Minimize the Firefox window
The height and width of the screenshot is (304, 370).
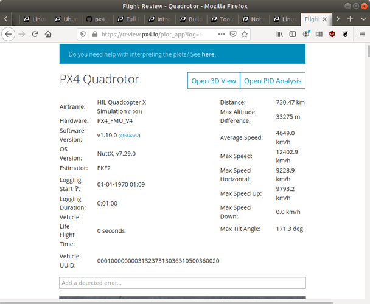pos(347,6)
